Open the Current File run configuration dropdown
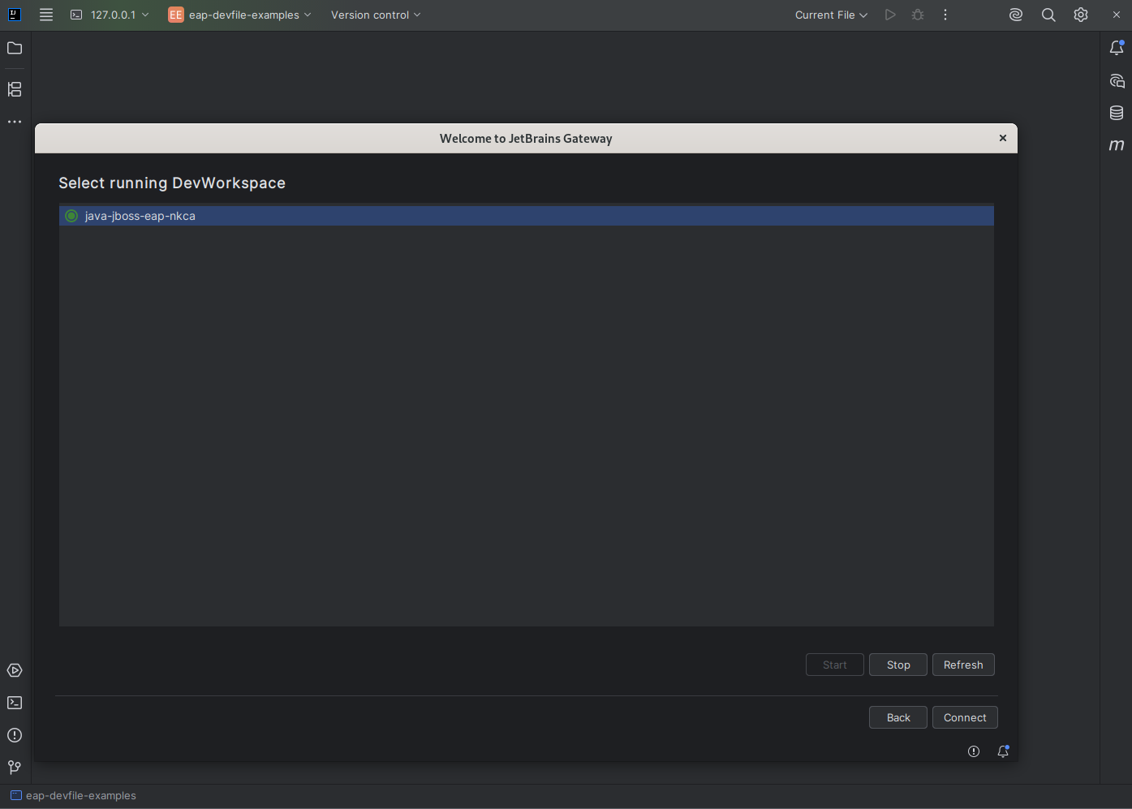Image resolution: width=1132 pixels, height=809 pixels. point(831,15)
